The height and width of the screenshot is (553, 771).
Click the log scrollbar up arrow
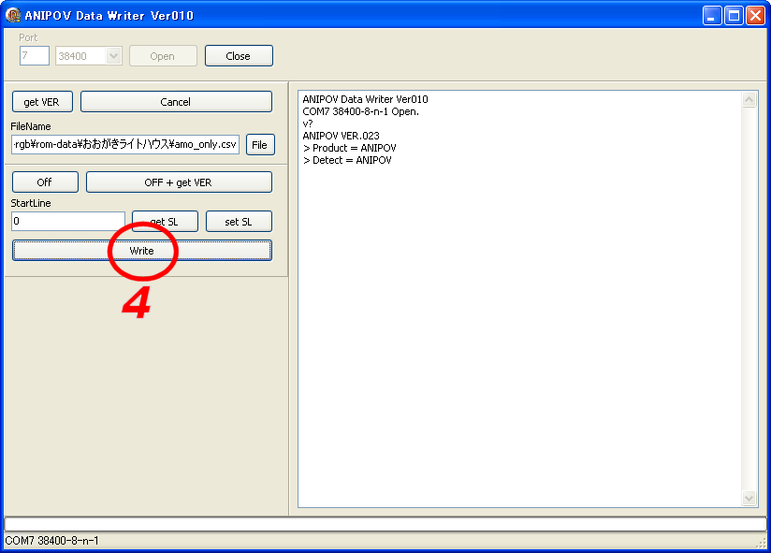coord(749,100)
